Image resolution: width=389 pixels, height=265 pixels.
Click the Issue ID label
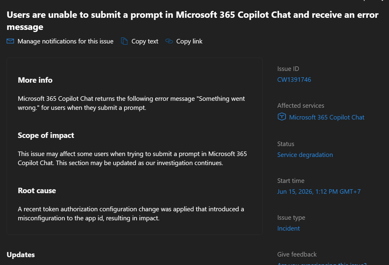pos(288,69)
